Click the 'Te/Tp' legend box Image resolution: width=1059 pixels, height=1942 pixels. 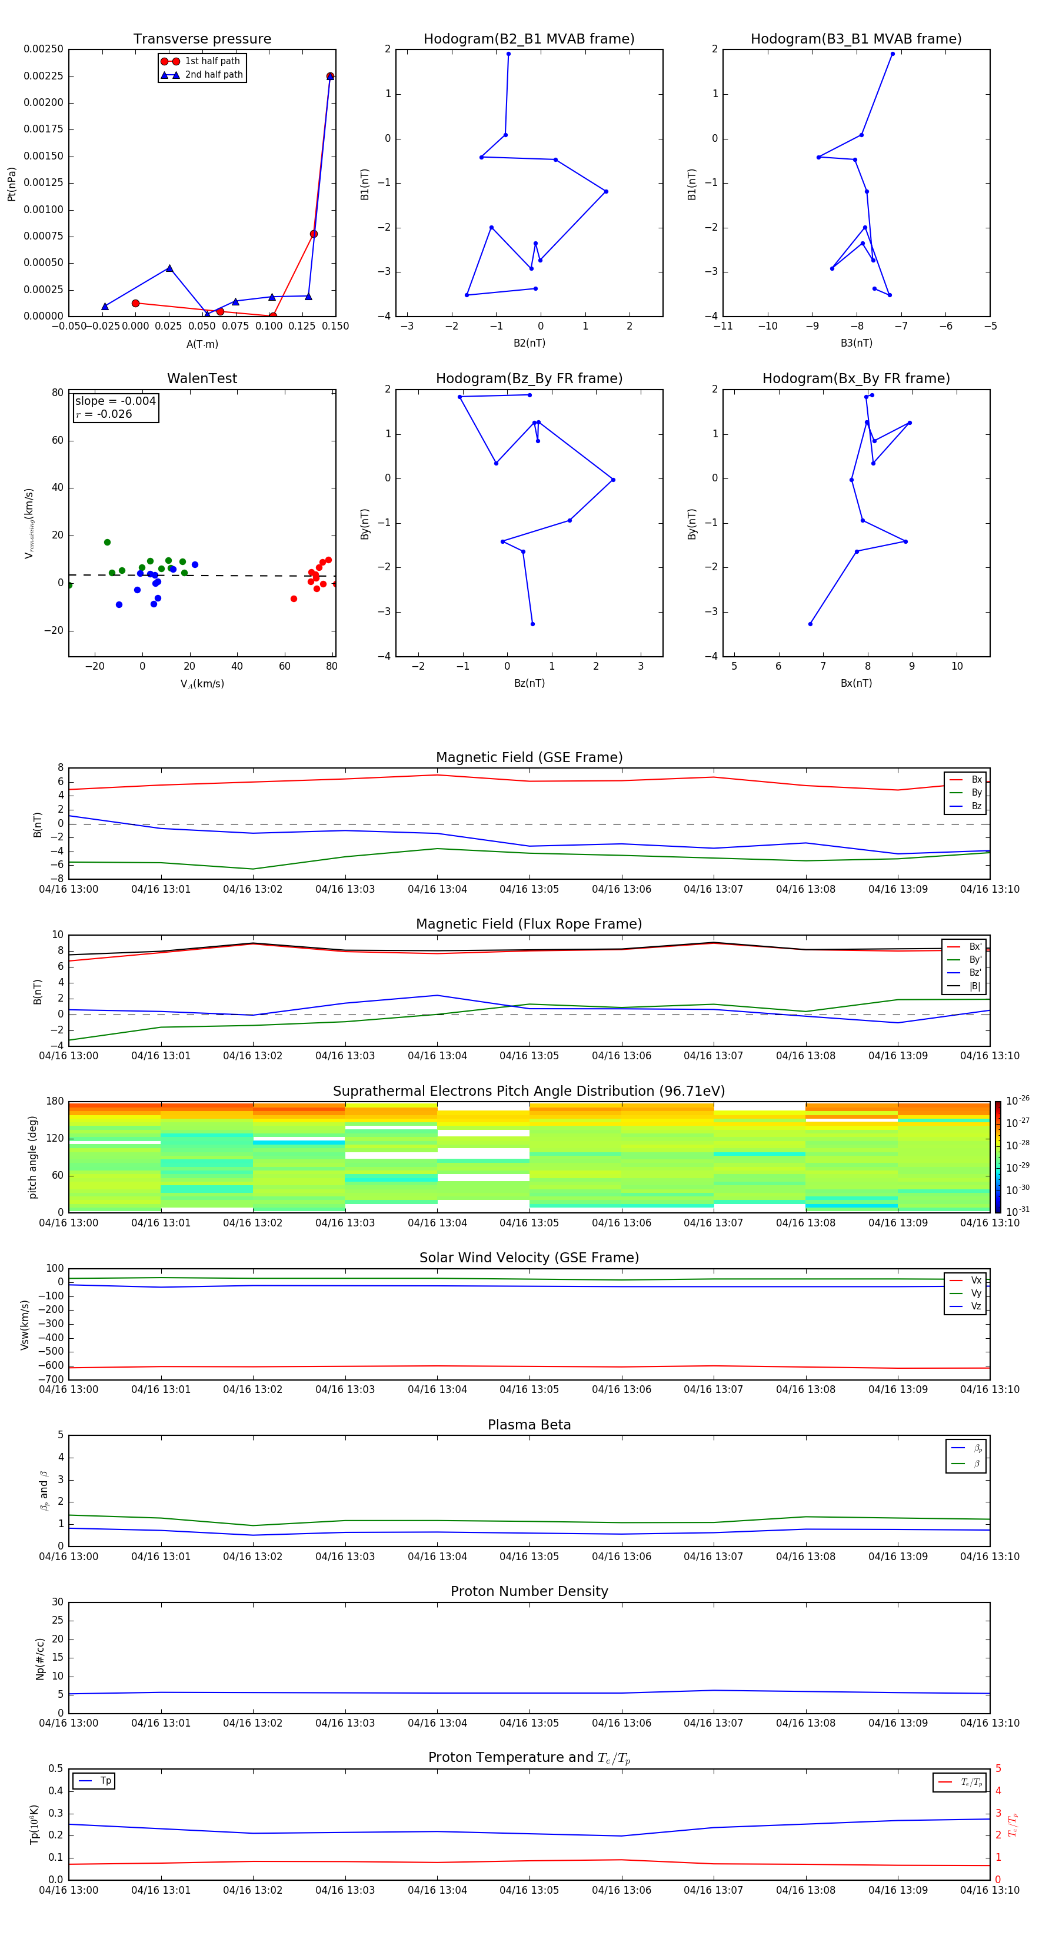click(x=959, y=1782)
